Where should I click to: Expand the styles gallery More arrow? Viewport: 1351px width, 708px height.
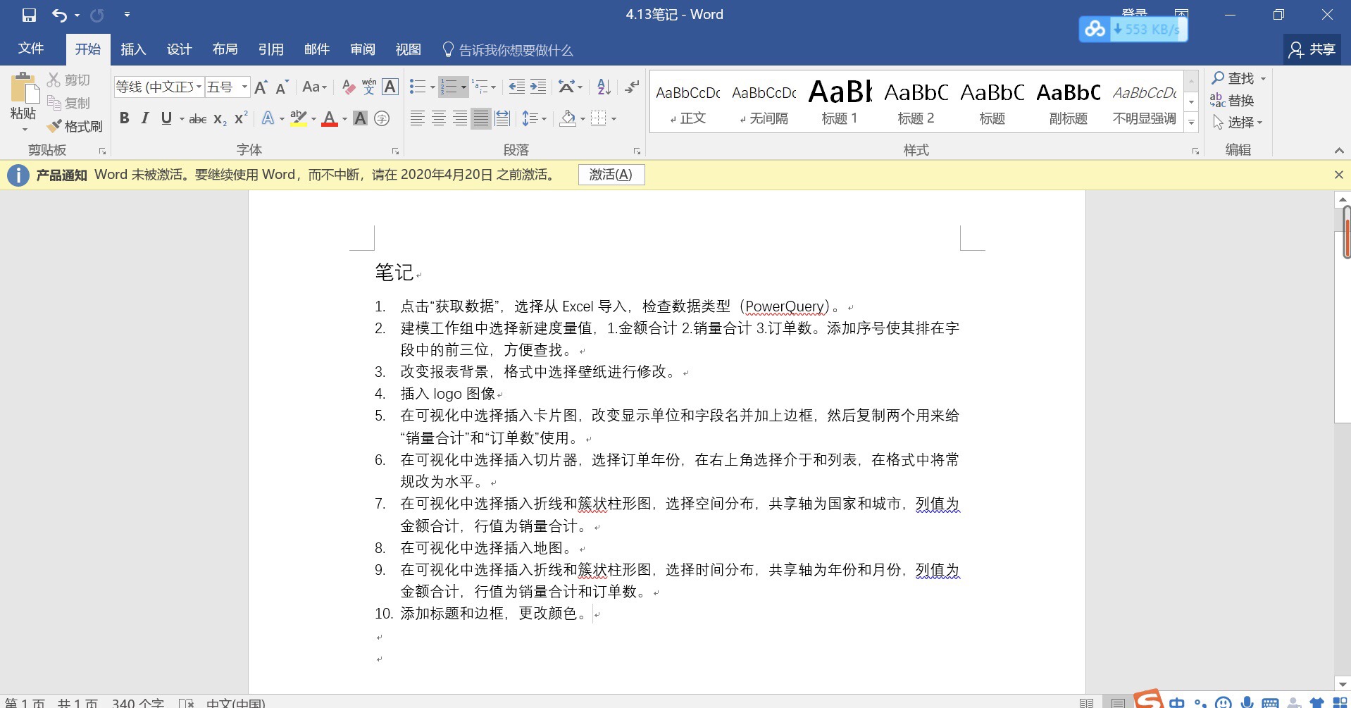pos(1191,123)
